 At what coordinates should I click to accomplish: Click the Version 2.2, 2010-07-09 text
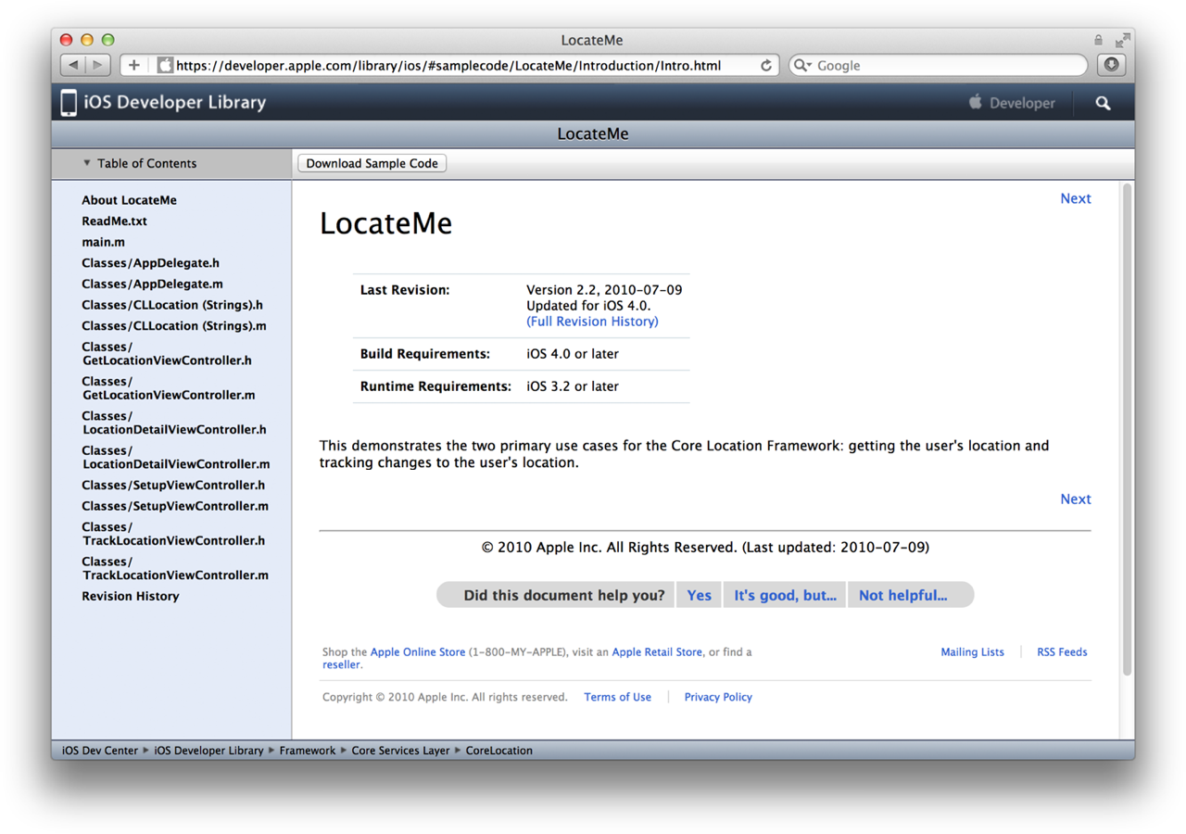(x=604, y=290)
